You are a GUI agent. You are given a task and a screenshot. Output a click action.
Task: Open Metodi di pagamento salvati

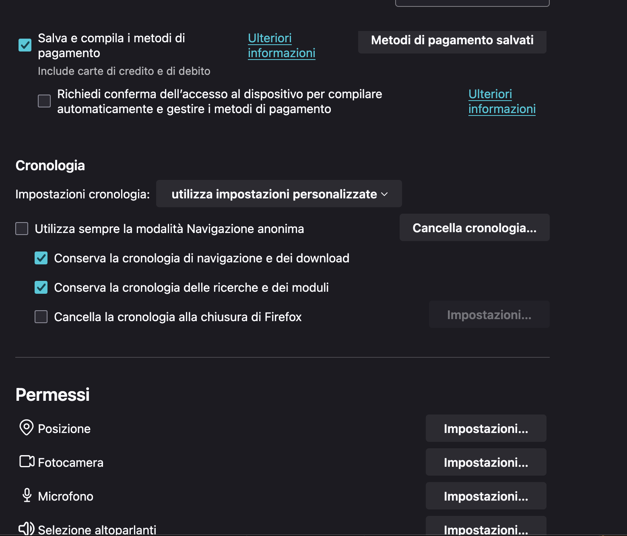(452, 40)
